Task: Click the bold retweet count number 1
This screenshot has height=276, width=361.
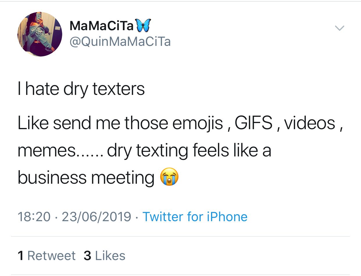Action: (20, 256)
